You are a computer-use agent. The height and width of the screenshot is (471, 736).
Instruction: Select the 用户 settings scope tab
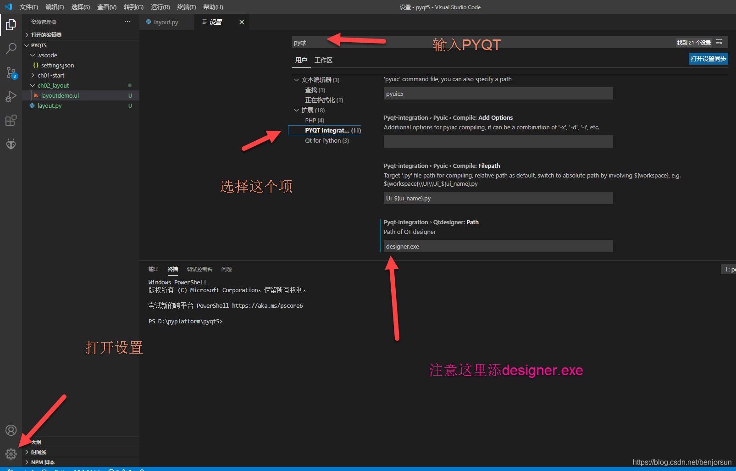301,60
